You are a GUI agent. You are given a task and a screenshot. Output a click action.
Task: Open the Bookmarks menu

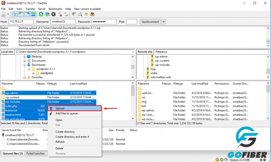pos(55,9)
